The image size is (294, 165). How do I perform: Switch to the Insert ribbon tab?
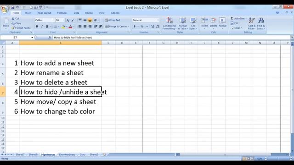pos(28,13)
